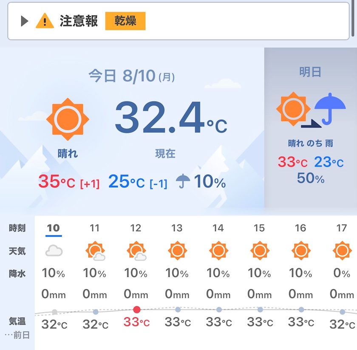
Task: Click the 今日 8/10 date heading
Action: [x=132, y=76]
